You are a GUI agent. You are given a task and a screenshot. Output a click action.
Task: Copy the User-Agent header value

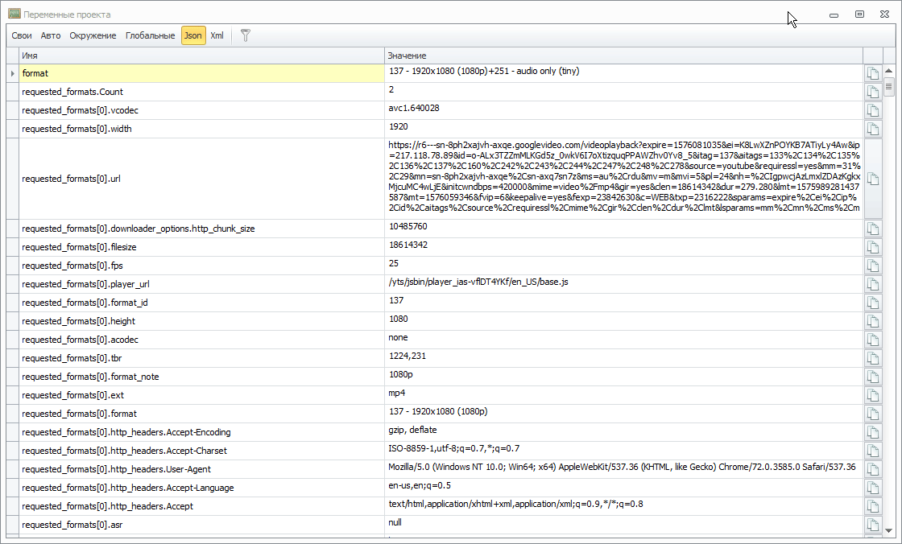(872, 469)
